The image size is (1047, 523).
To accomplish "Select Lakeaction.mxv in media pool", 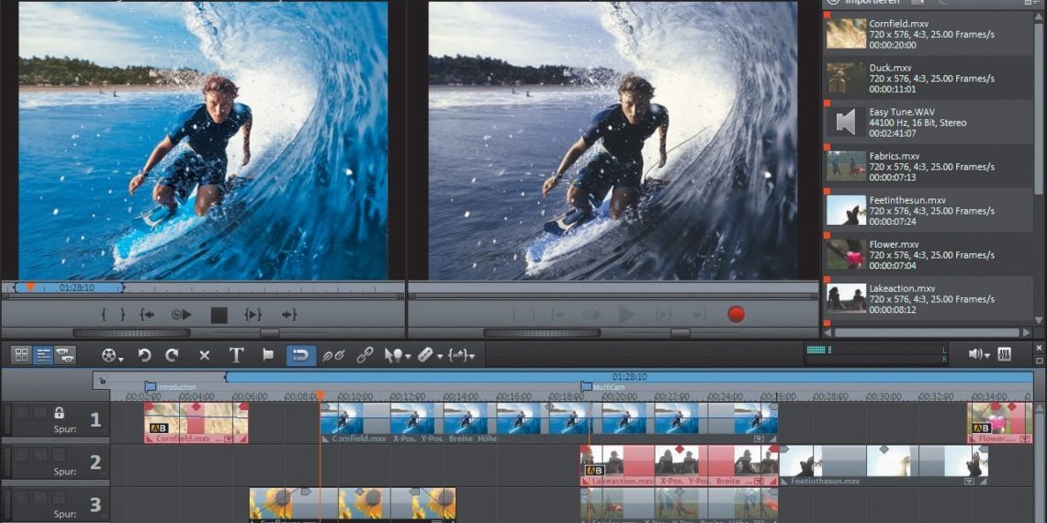I will pyautogui.click(x=929, y=299).
